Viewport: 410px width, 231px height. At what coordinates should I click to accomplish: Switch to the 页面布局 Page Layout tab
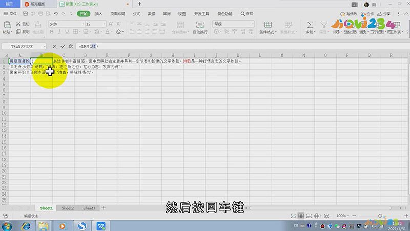point(117,14)
